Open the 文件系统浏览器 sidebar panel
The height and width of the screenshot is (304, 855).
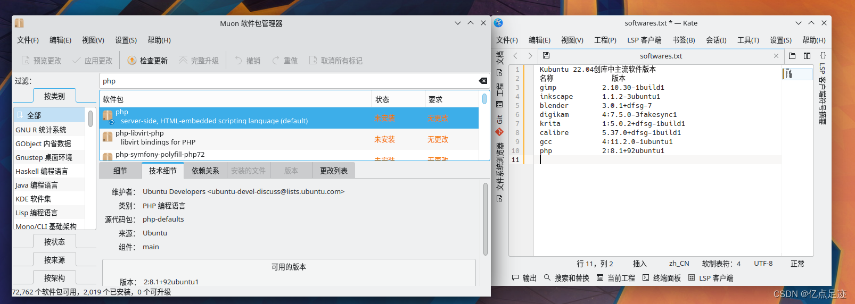[x=499, y=172]
